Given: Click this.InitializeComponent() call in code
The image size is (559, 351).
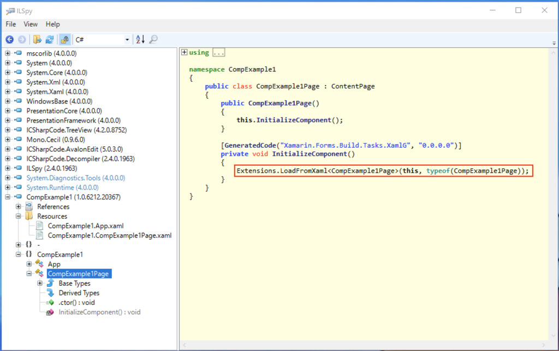Looking at the screenshot, I should [289, 120].
